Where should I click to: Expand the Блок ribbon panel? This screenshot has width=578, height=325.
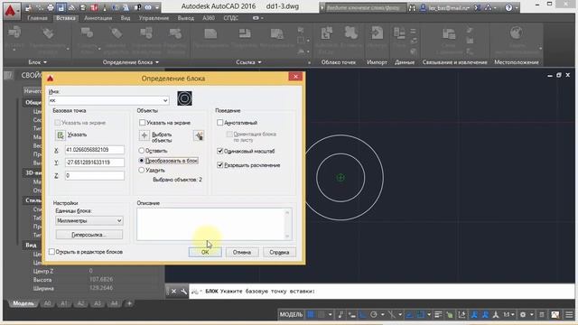(38, 62)
